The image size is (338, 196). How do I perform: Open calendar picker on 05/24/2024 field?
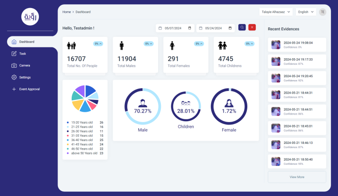click(x=230, y=28)
